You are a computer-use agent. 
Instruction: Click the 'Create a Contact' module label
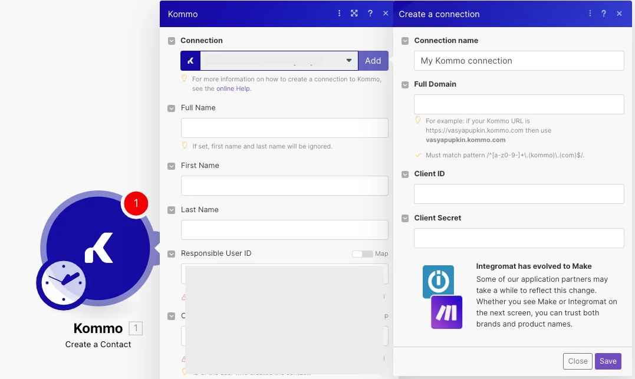click(98, 345)
